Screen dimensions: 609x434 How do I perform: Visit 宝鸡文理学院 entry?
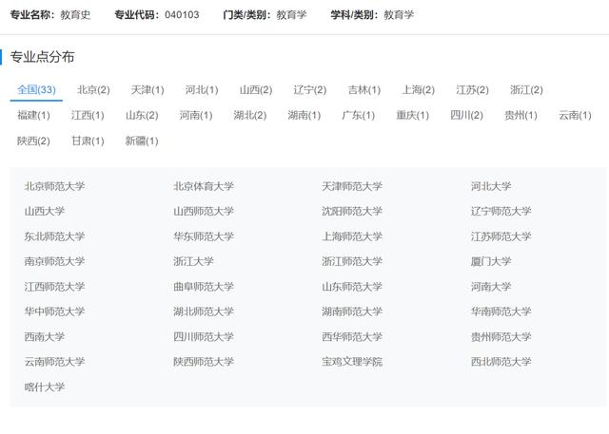[x=352, y=362]
